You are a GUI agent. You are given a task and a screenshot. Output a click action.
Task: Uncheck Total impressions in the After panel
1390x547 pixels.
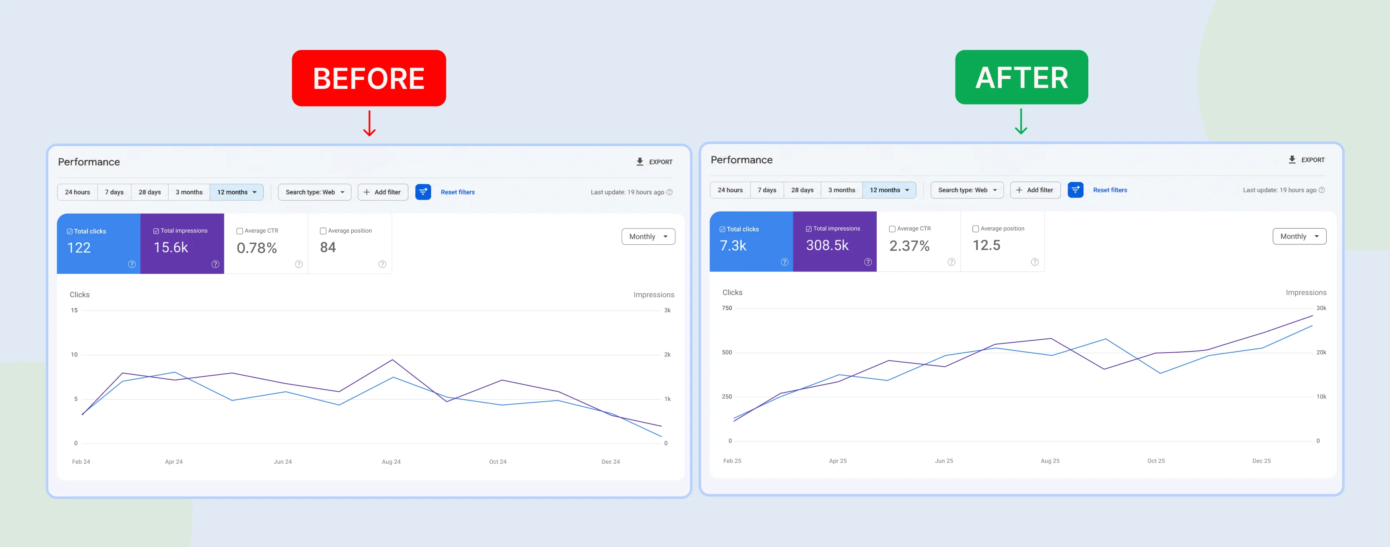(809, 229)
